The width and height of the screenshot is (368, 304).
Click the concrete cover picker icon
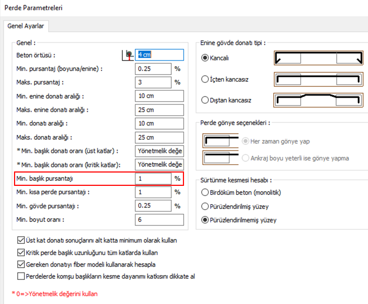[x=127, y=55]
